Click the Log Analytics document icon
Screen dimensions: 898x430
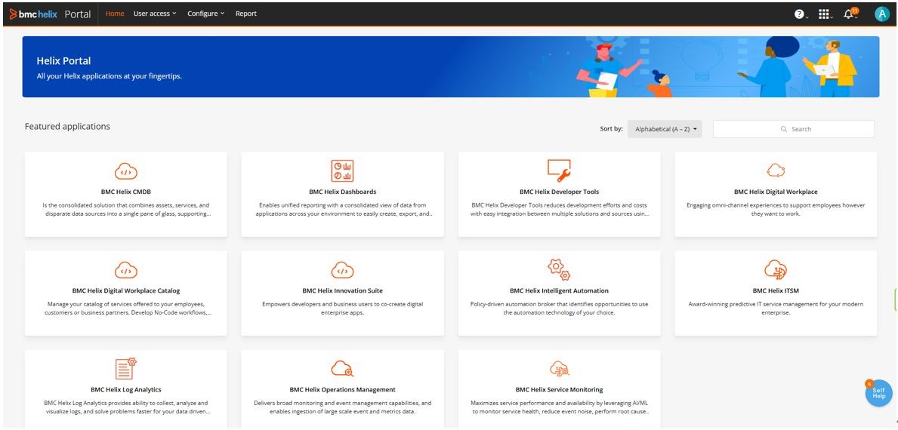pyautogui.click(x=126, y=368)
